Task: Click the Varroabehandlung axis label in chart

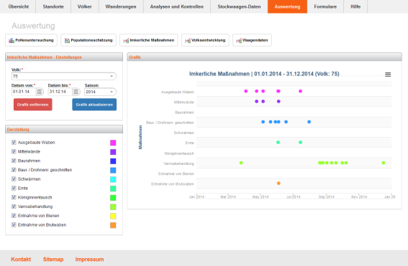Action: tap(178, 163)
